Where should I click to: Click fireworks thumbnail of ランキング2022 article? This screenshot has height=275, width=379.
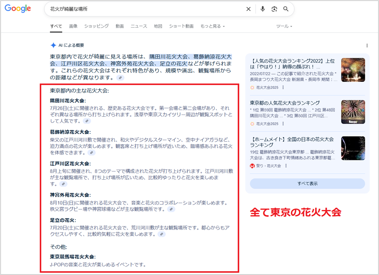click(353, 70)
